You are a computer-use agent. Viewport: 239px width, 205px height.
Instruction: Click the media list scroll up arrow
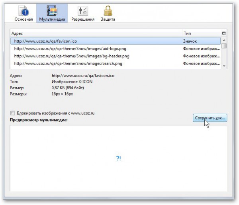224,40
